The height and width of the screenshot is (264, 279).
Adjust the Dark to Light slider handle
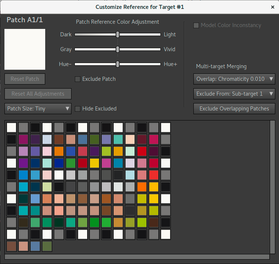point(117,34)
